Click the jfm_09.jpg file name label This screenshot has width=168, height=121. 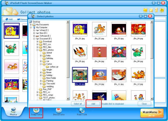point(80,84)
